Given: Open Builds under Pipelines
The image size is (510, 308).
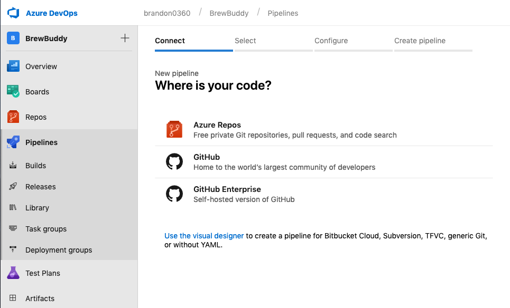Looking at the screenshot, I should (x=36, y=166).
